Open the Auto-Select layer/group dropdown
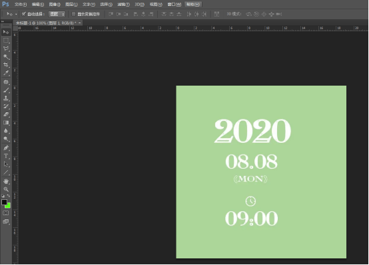Viewport: 369px width, 265px height. click(57, 14)
